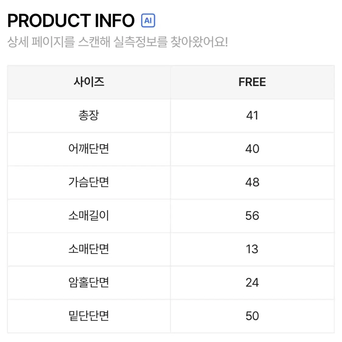Select the 가슴단면 row label
342x342 pixels.
[89, 182]
